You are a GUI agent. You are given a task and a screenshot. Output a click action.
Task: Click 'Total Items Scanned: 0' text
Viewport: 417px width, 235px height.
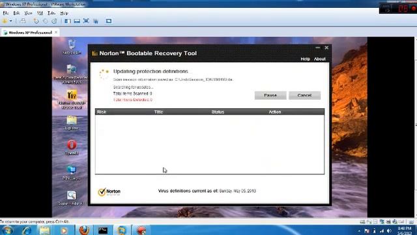tap(132, 93)
